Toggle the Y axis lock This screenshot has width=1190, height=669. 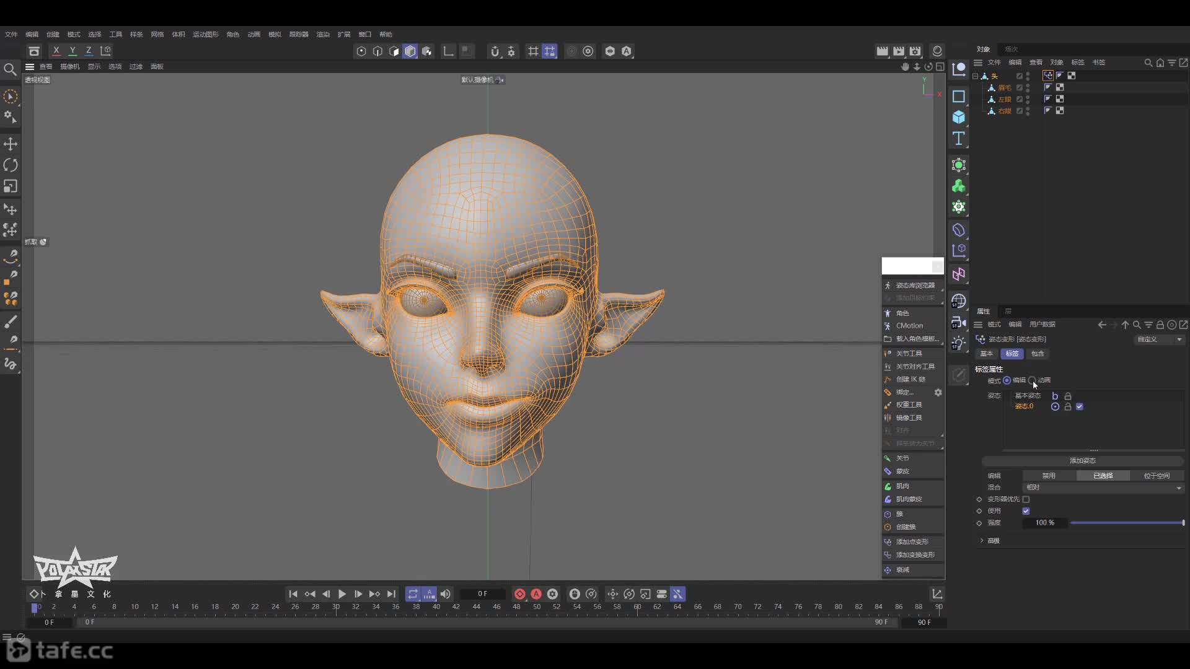click(73, 51)
